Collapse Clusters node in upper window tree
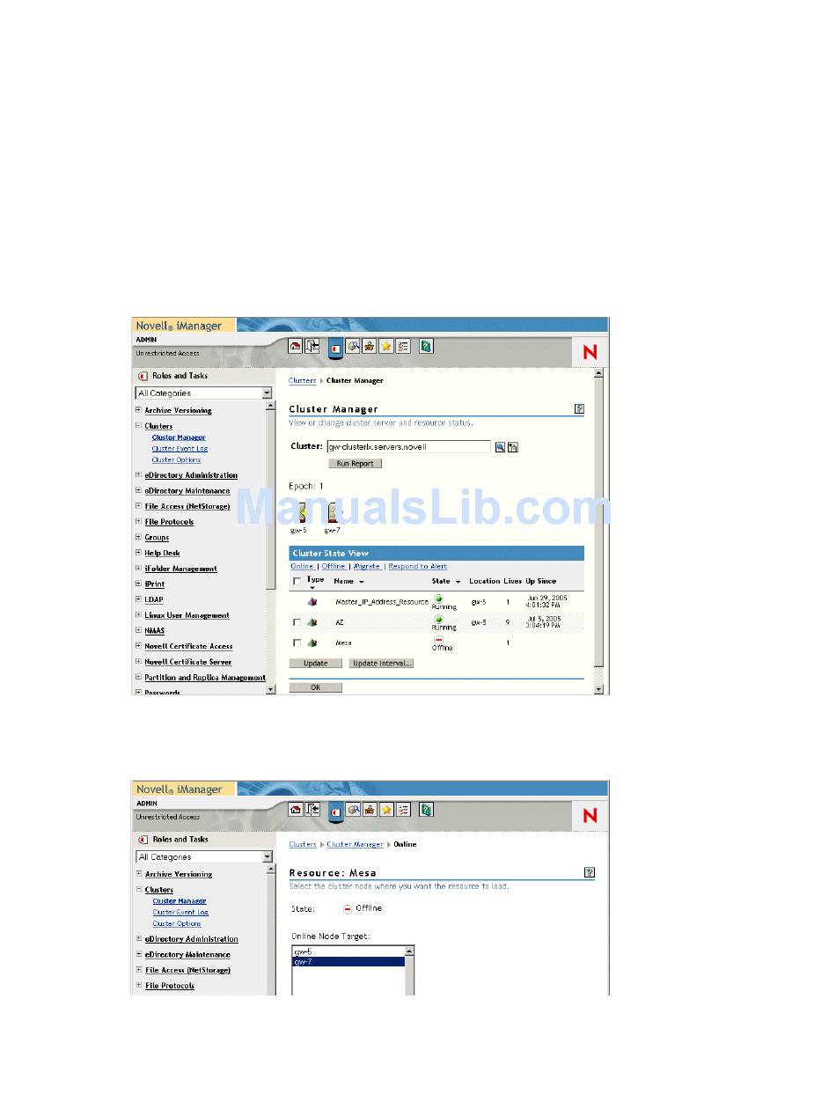The height and width of the screenshot is (1109, 836). point(138,426)
